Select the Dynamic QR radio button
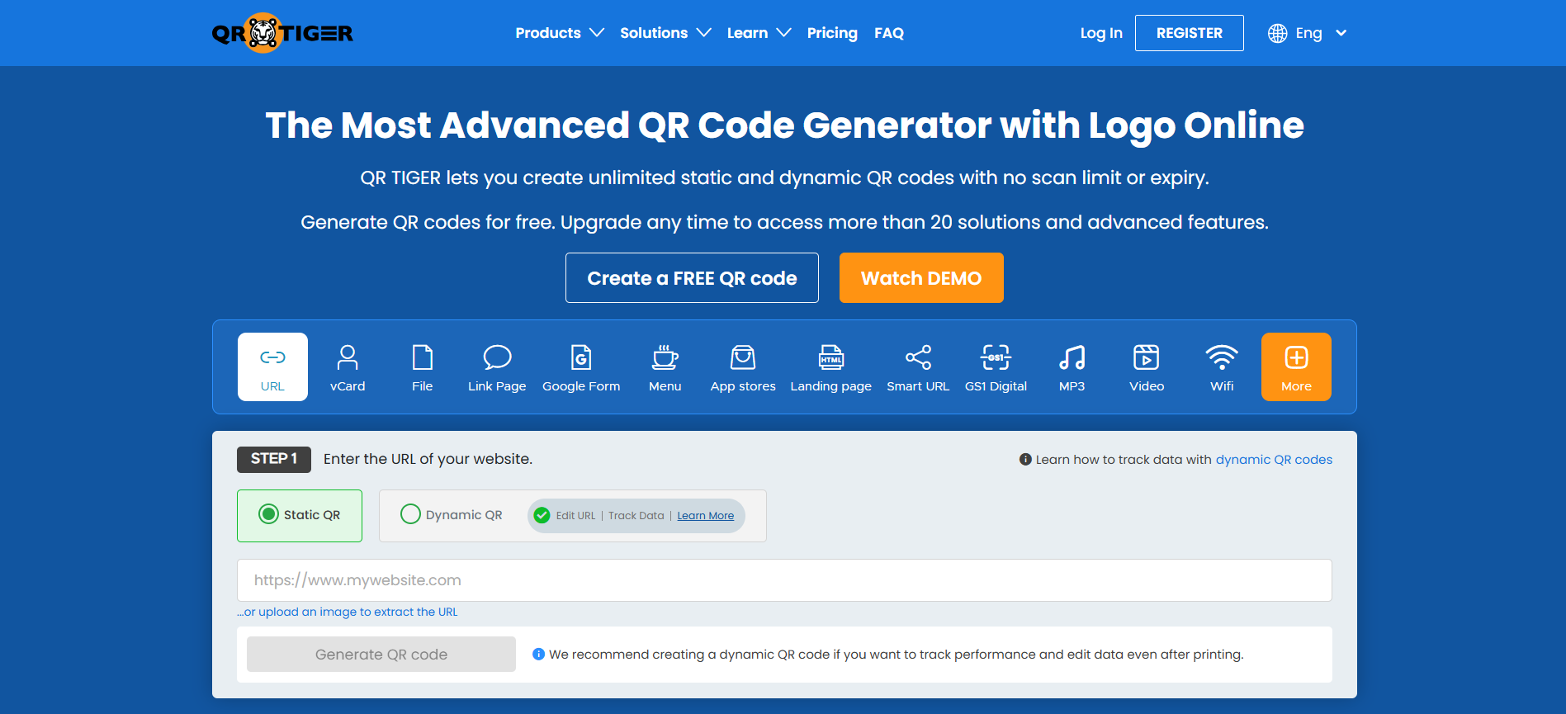This screenshot has height=714, width=1566. 410,514
